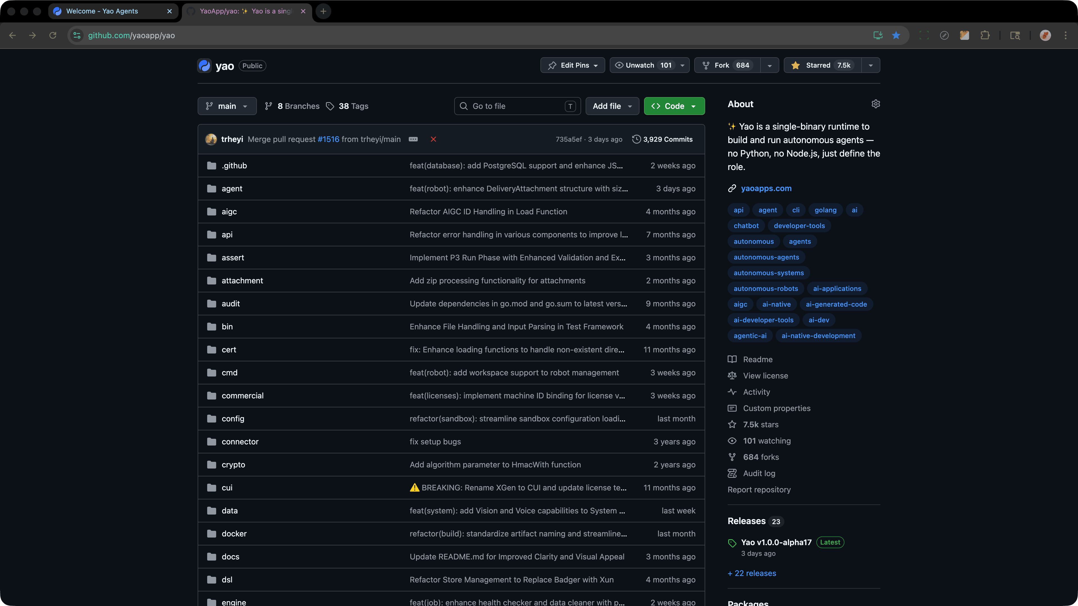
Task: Click the tag icon next to 38 Tags
Action: pos(330,106)
